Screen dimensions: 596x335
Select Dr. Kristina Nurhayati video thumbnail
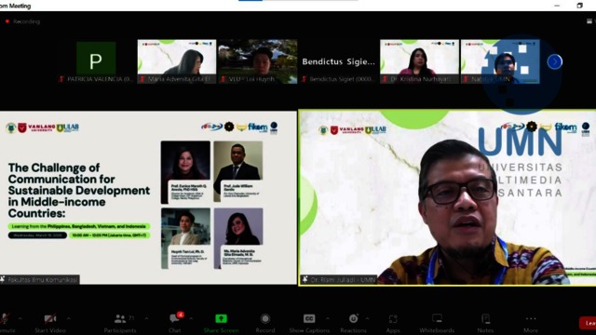[x=419, y=61]
